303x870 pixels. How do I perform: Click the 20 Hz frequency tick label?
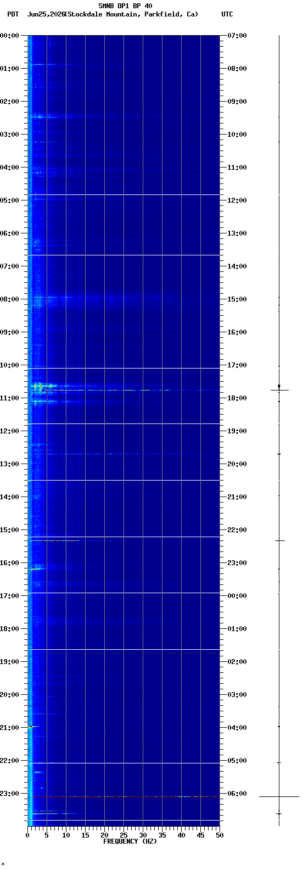click(104, 835)
